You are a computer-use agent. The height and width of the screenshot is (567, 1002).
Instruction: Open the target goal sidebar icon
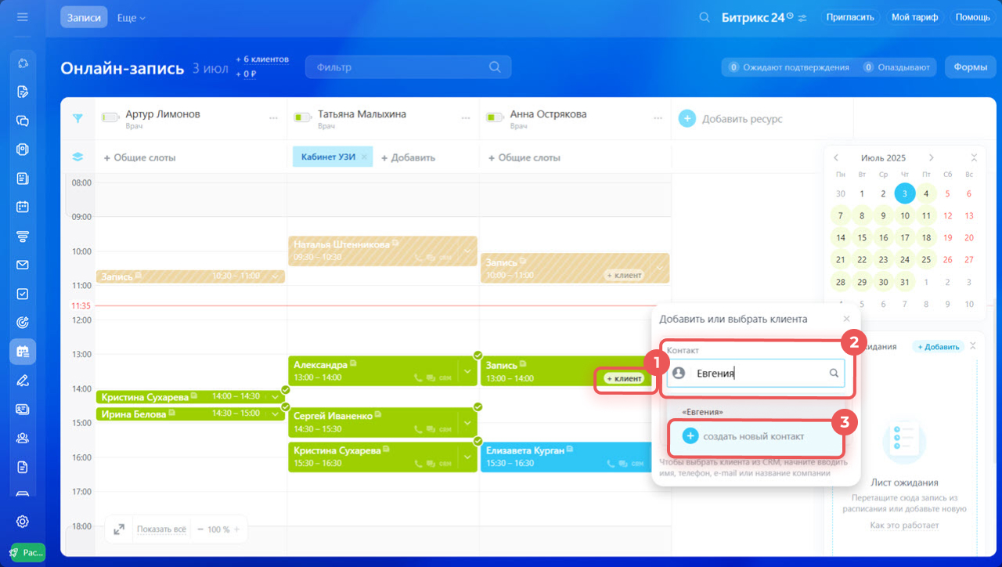(22, 323)
